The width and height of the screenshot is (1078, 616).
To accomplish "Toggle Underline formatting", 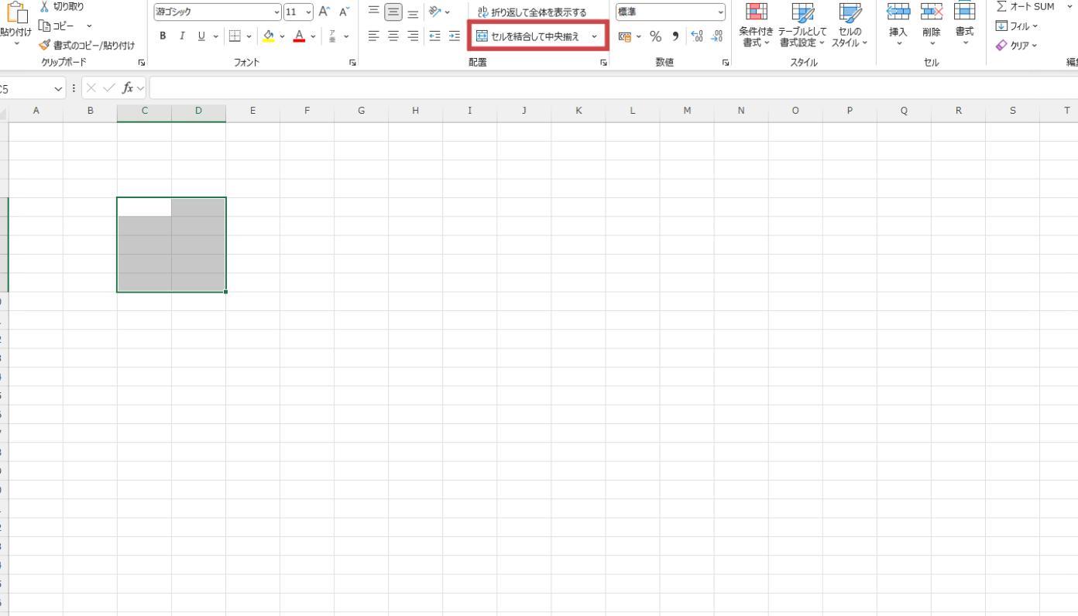I will click(201, 36).
